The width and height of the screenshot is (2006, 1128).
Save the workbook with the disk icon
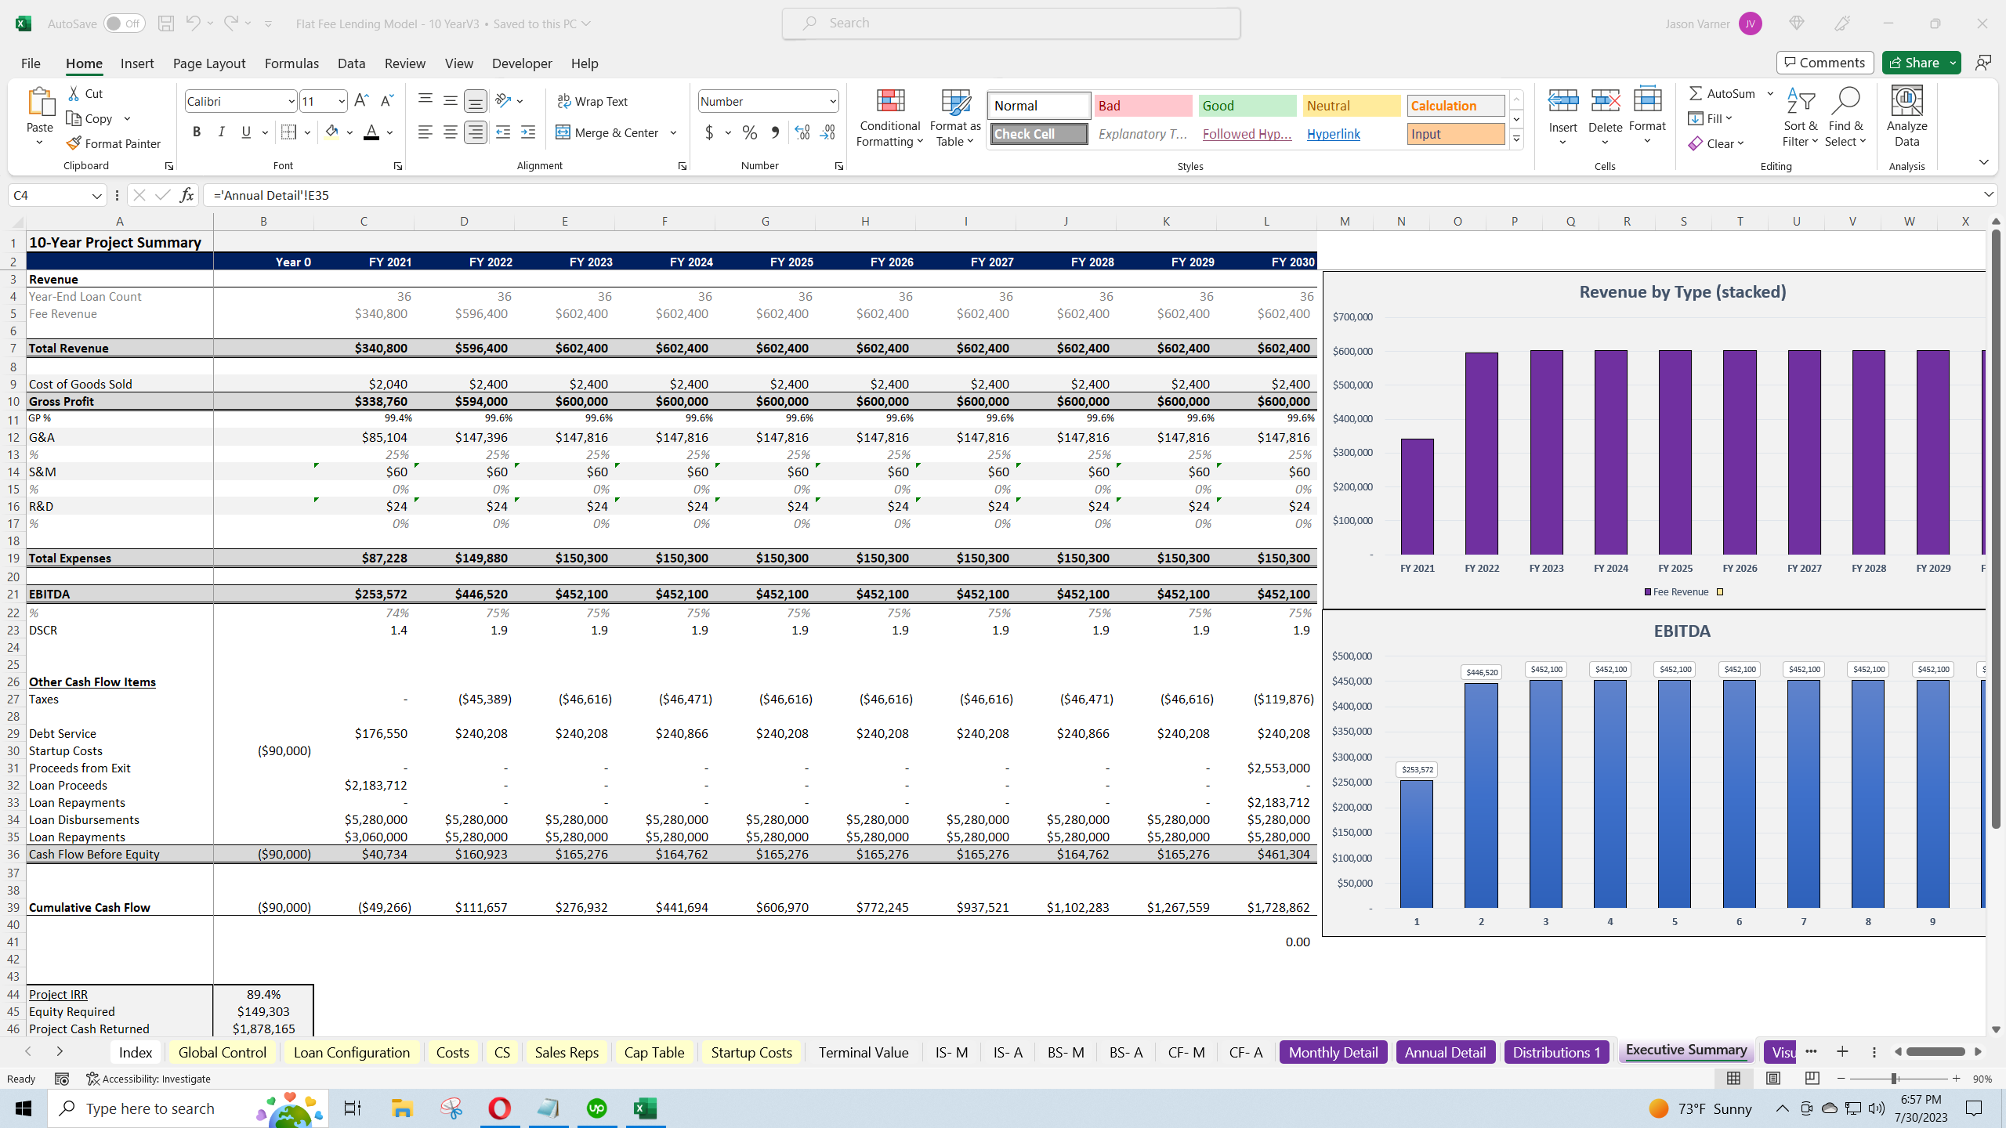pos(165,23)
